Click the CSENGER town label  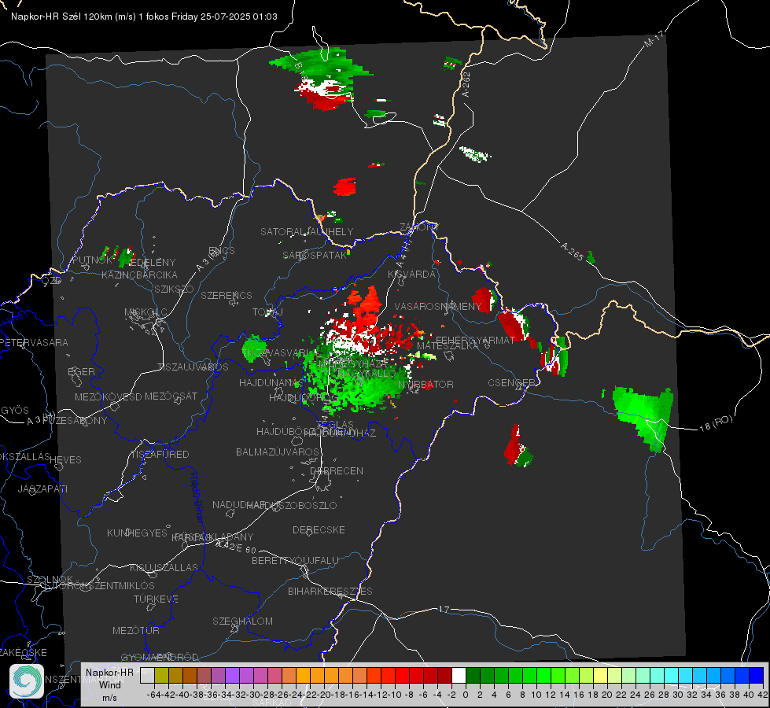pos(512,383)
